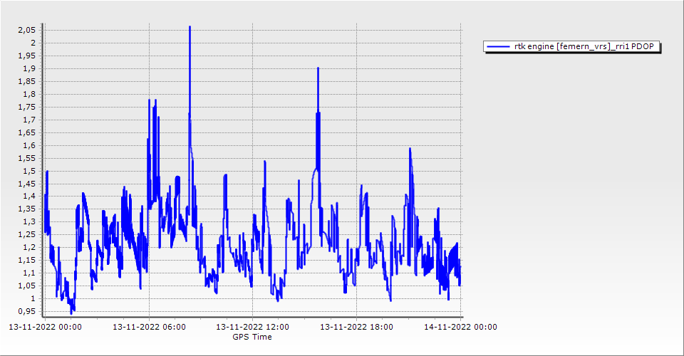
Task: Click the PDOP spike reaching about 1,9
Action: click(x=318, y=68)
